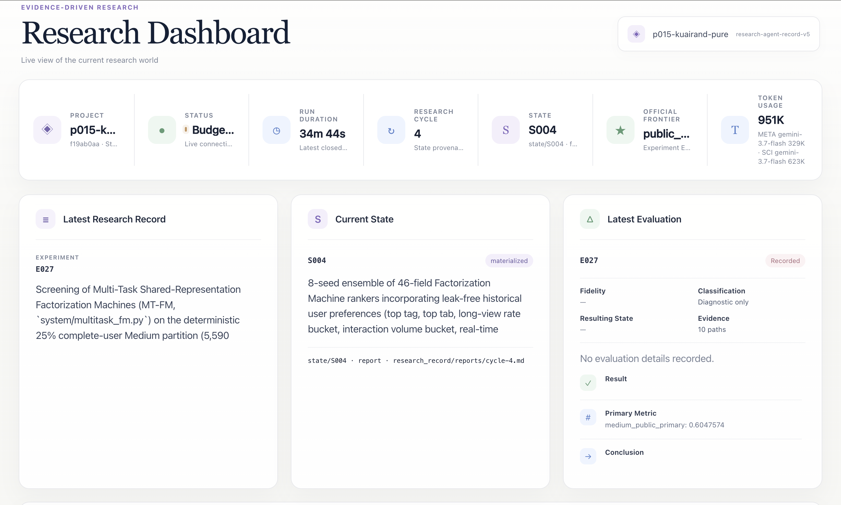Click the E027 experiment ID in Research Record
The height and width of the screenshot is (505, 841).
point(45,269)
